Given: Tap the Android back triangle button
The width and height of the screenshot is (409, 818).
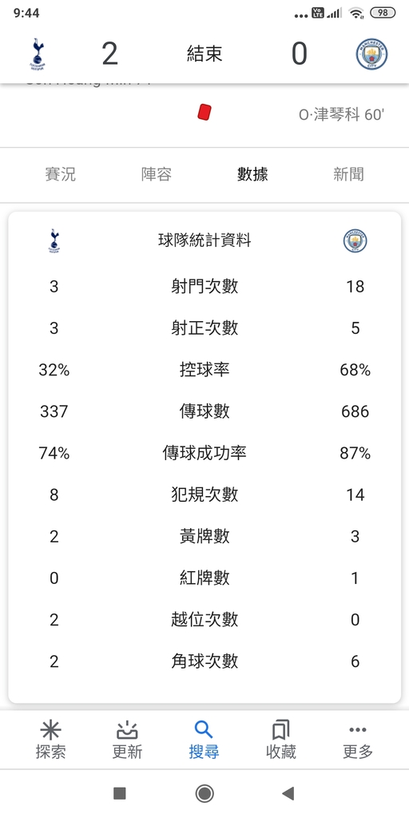Looking at the screenshot, I should coord(288,793).
